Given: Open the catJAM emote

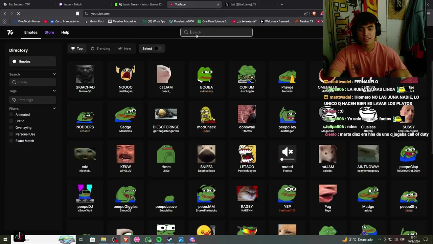Looking at the screenshot, I should (166, 79).
